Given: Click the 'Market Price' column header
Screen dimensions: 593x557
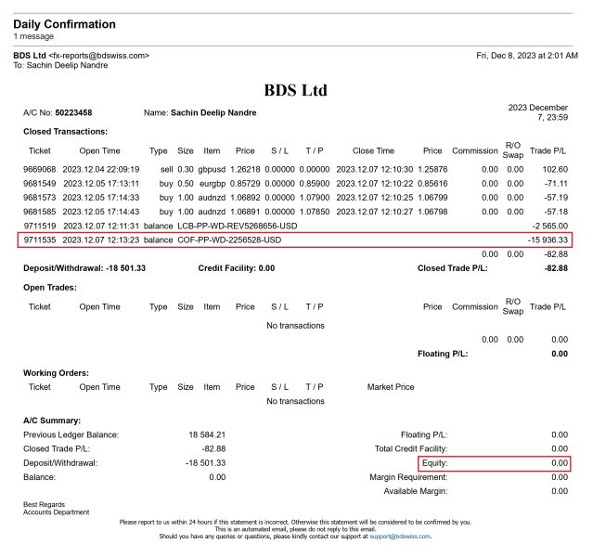Looking at the screenshot, I should (x=391, y=387).
